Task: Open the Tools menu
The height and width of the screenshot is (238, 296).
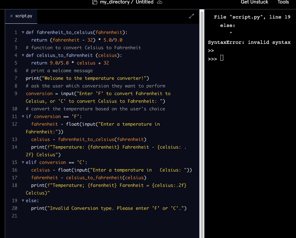Action: pyautogui.click(x=283, y=2)
